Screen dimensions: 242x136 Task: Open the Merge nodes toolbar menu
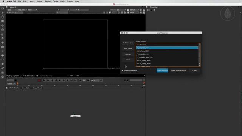(3, 38)
